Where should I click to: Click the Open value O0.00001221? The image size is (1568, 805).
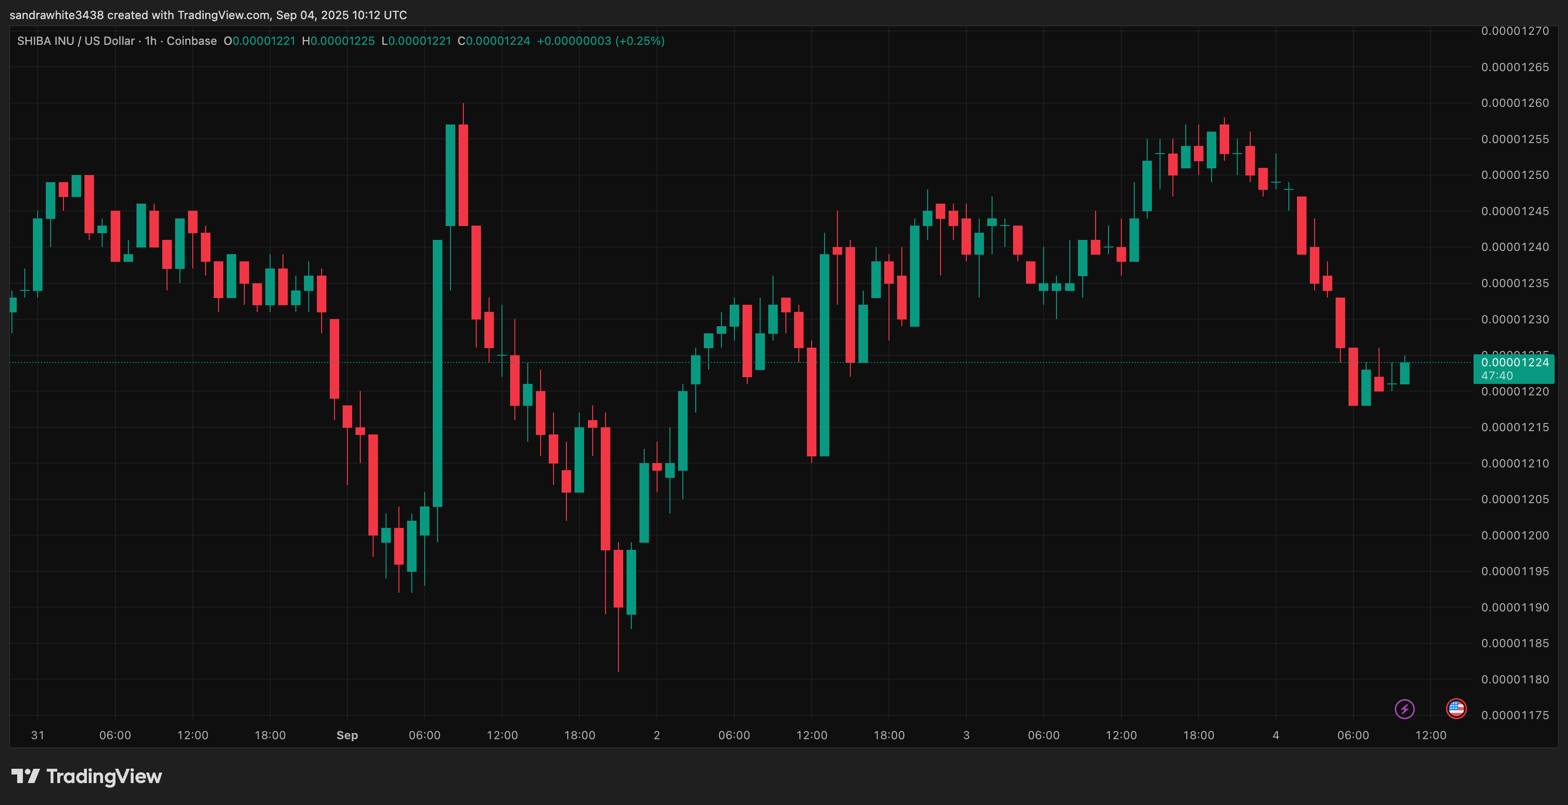click(259, 41)
